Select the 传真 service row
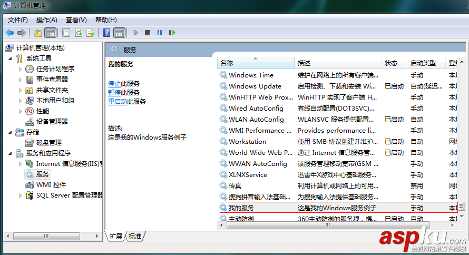Screen dimensions: 469x255 click(x=338, y=185)
